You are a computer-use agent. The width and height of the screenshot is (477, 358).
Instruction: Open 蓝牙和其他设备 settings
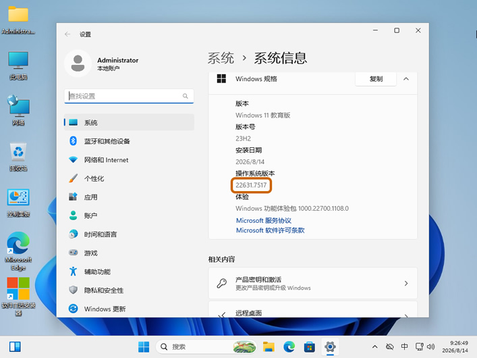point(129,141)
